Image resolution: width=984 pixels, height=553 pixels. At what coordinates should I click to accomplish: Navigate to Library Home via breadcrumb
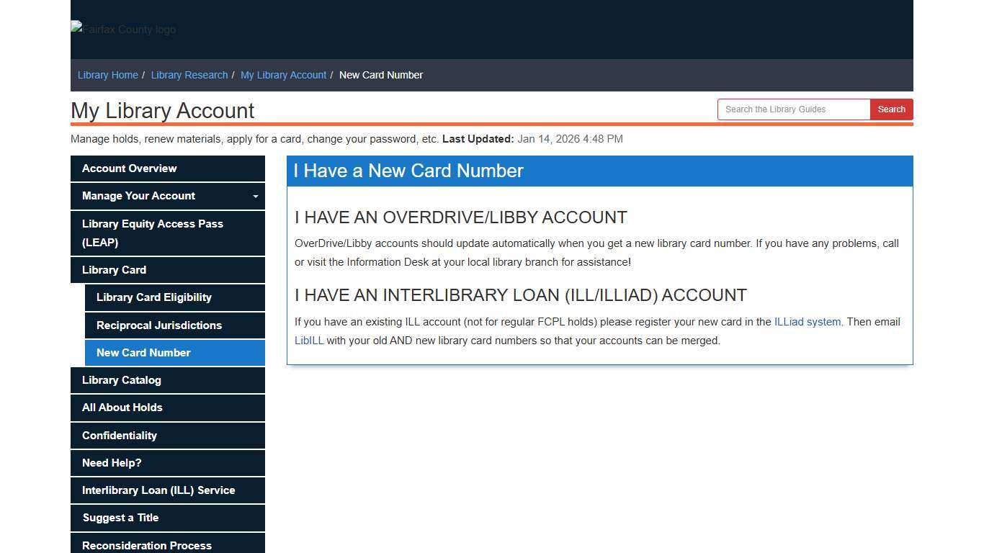pyautogui.click(x=107, y=74)
